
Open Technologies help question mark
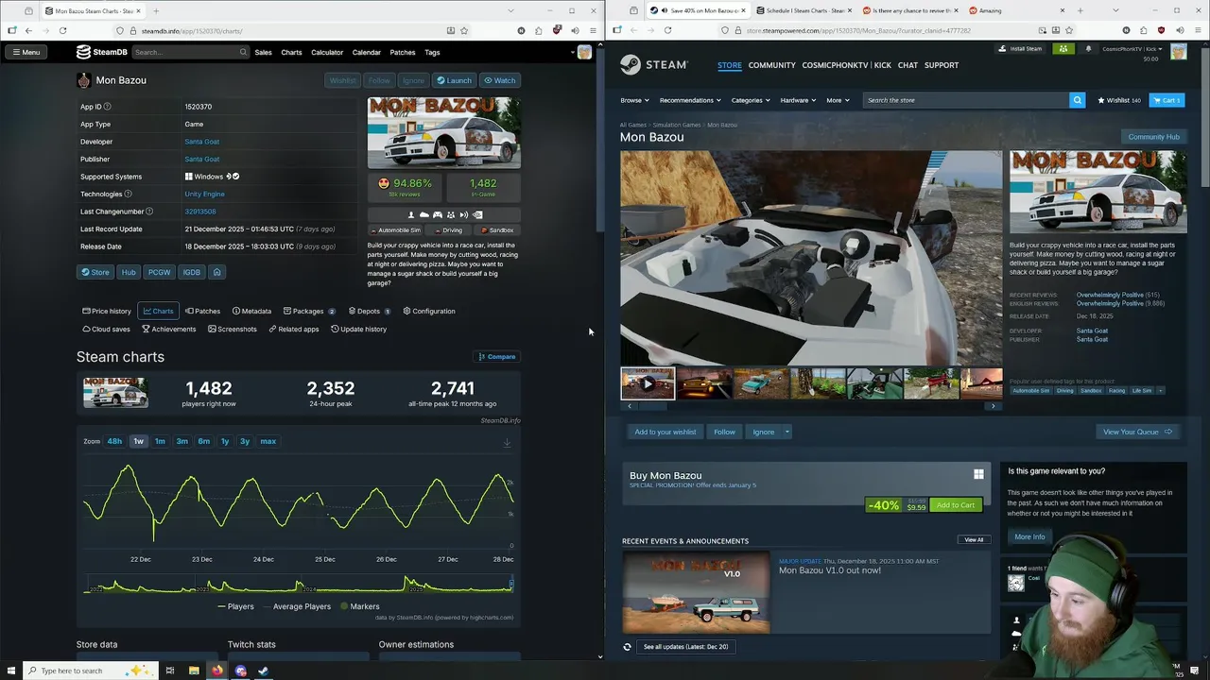pyautogui.click(x=128, y=194)
